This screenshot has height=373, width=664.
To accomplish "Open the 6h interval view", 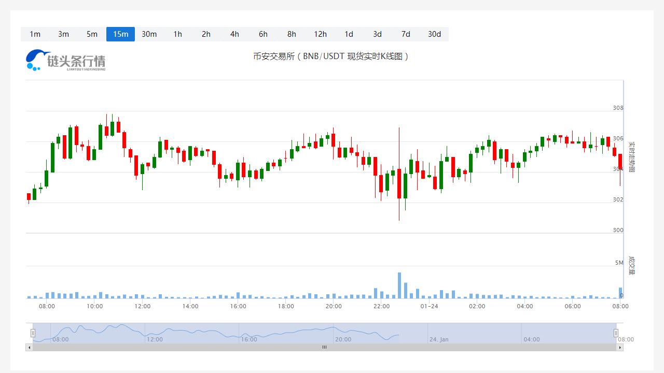I will pyautogui.click(x=263, y=34).
